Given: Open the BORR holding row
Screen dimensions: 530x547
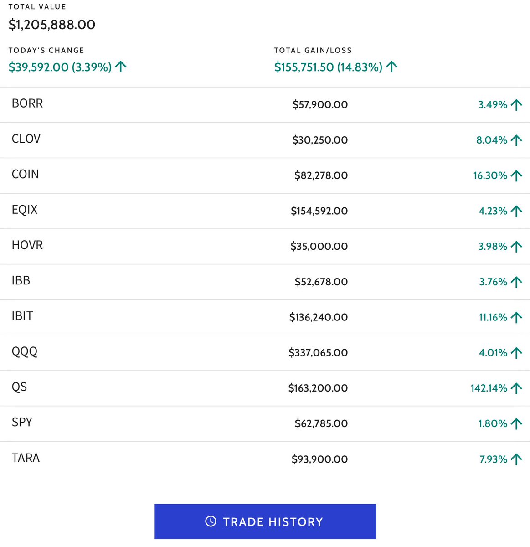Looking at the screenshot, I should [264, 104].
